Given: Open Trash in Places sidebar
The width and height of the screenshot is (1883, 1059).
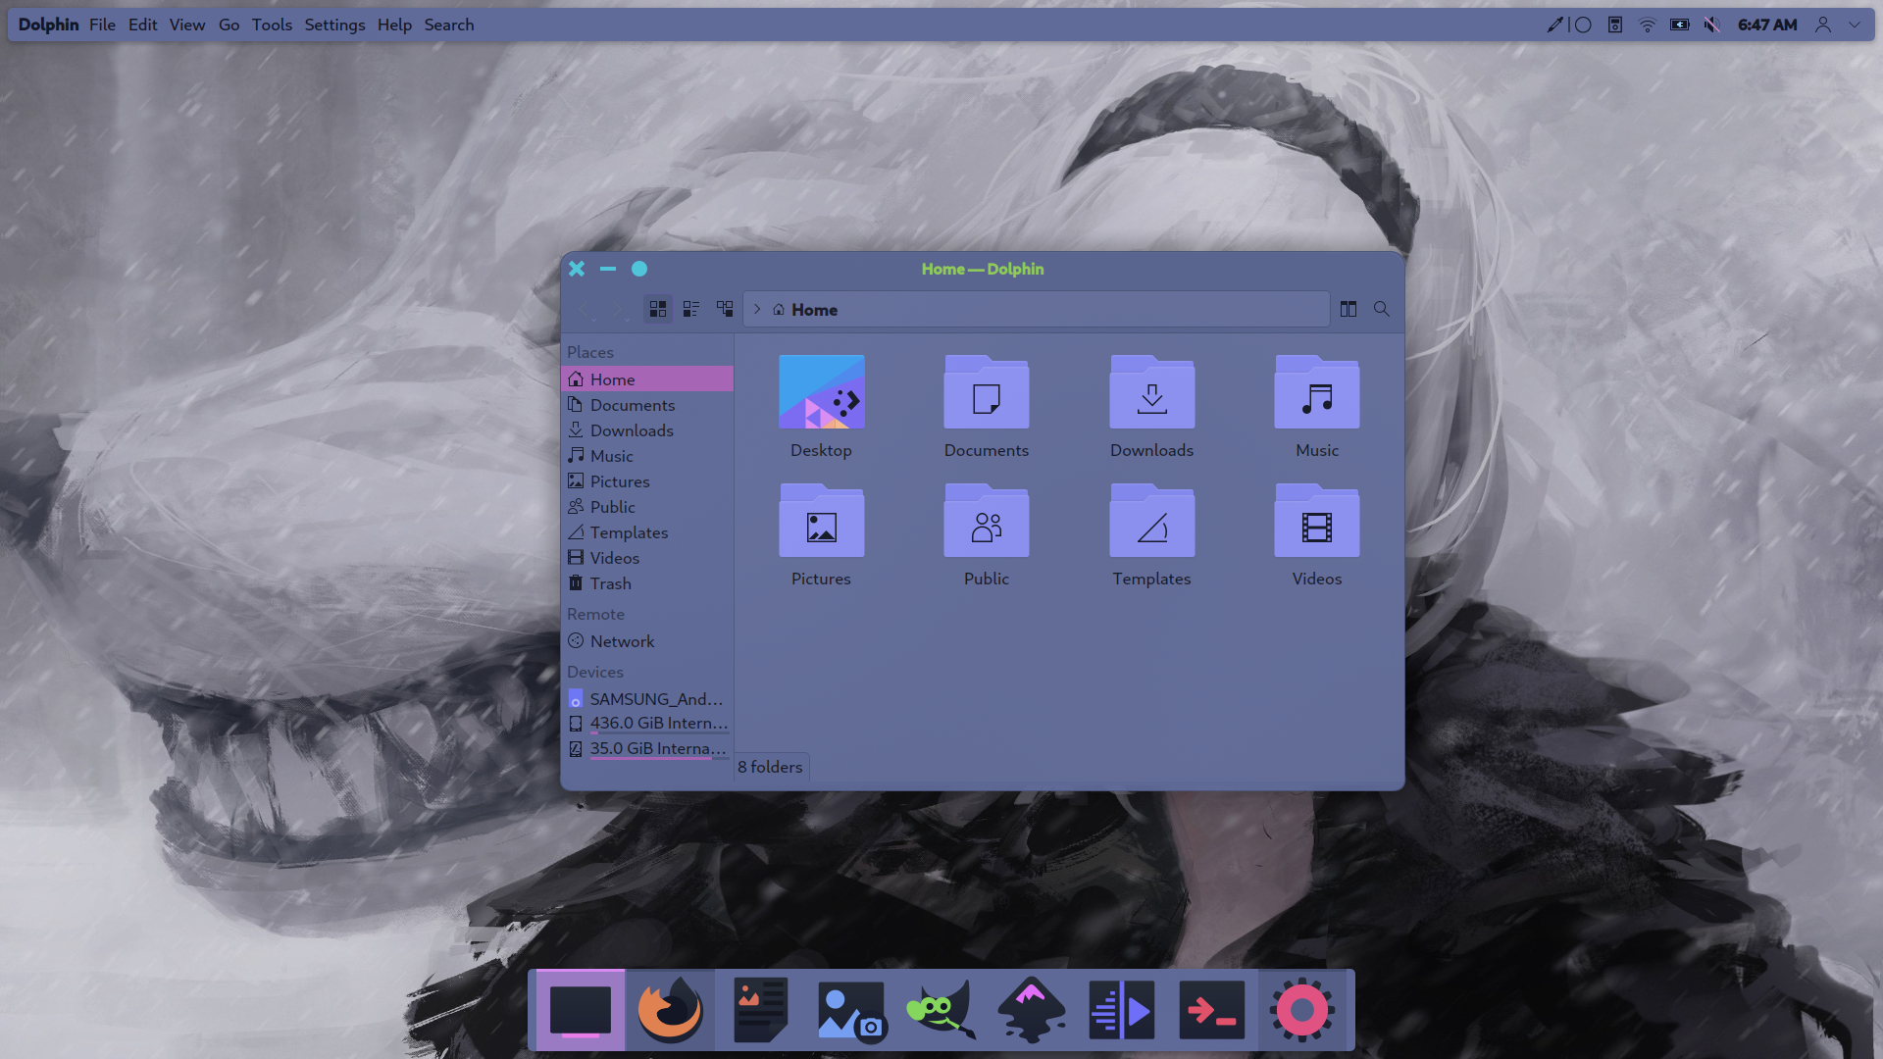Looking at the screenshot, I should 647,583.
